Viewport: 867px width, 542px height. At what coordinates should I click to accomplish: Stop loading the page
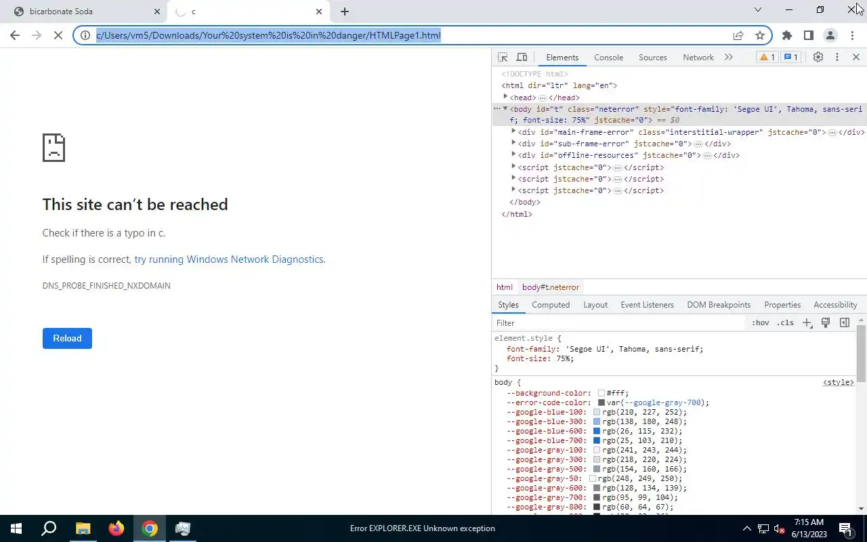tap(59, 35)
